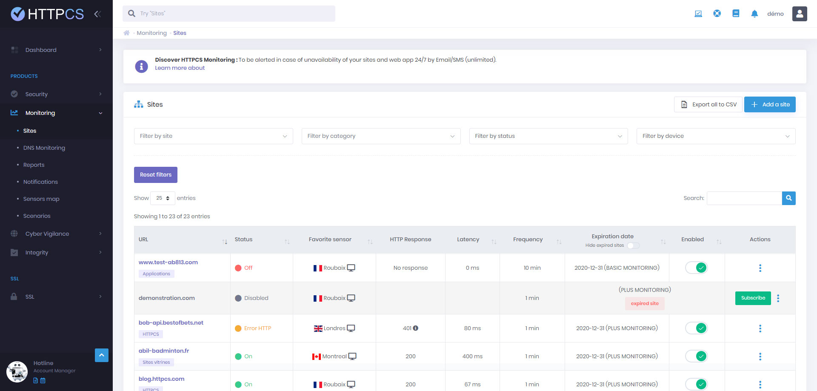Click the Hotline account manager avatar
This screenshot has width=817, height=391.
17,372
